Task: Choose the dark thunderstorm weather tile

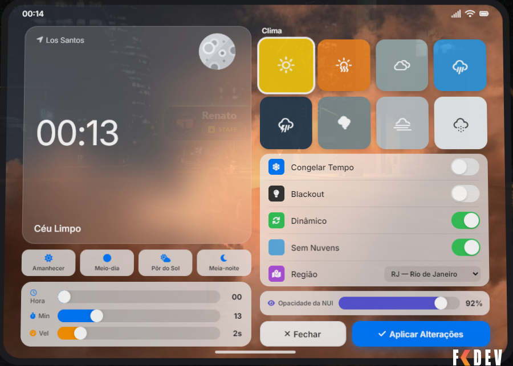Action: 286,123
